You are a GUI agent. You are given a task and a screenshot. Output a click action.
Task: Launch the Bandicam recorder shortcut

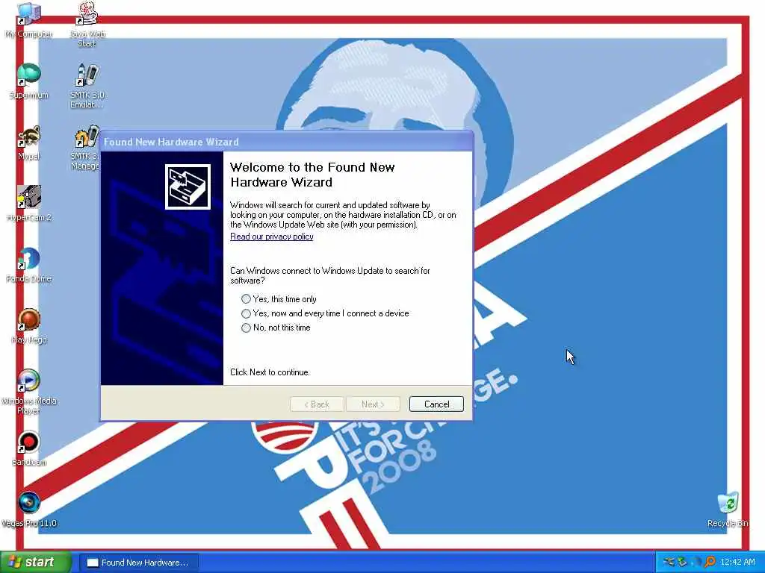29,448
